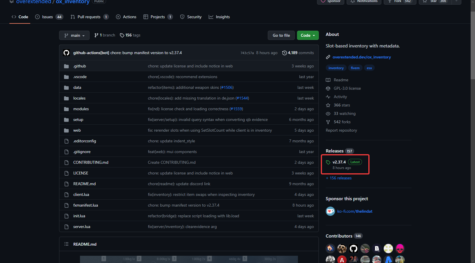Screen dimensions: 475x263
Task: Open pull request #1506 link
Action: pyautogui.click(x=227, y=87)
